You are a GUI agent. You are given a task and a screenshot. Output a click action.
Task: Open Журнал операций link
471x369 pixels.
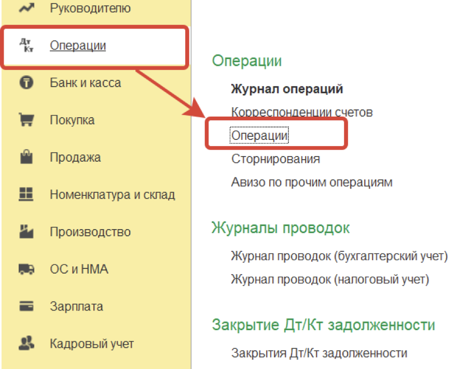point(287,89)
